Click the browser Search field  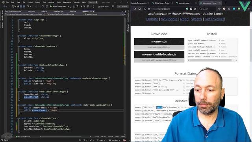tap(207, 9)
